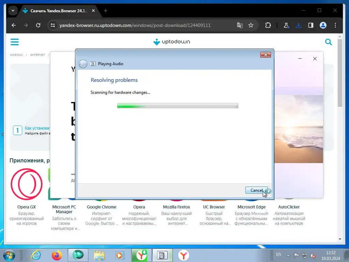The width and height of the screenshot is (349, 262).
Task: Open AutoClicker app link
Action: [x=289, y=207]
